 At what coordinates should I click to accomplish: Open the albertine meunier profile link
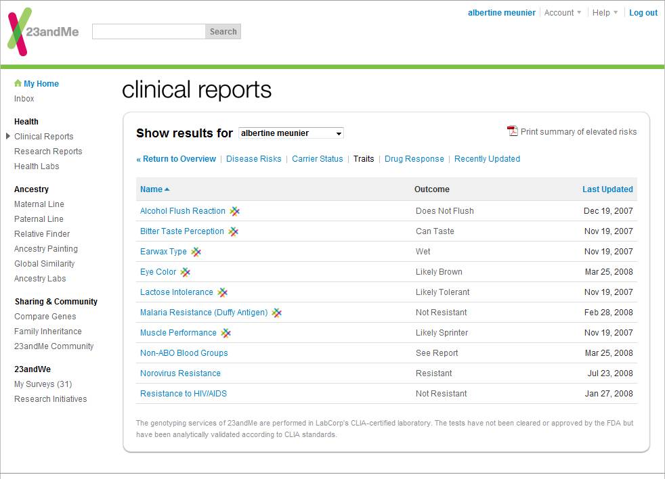tap(502, 13)
